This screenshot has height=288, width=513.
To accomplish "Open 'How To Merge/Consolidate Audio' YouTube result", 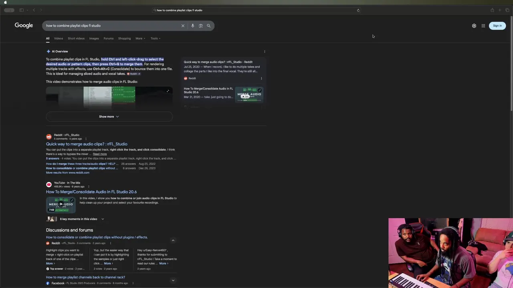I will pyautogui.click(x=91, y=192).
